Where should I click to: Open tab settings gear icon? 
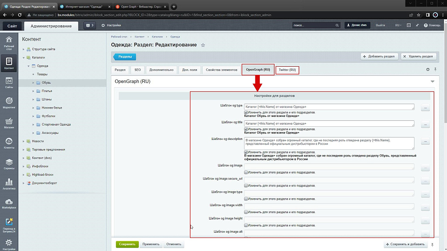point(428,69)
